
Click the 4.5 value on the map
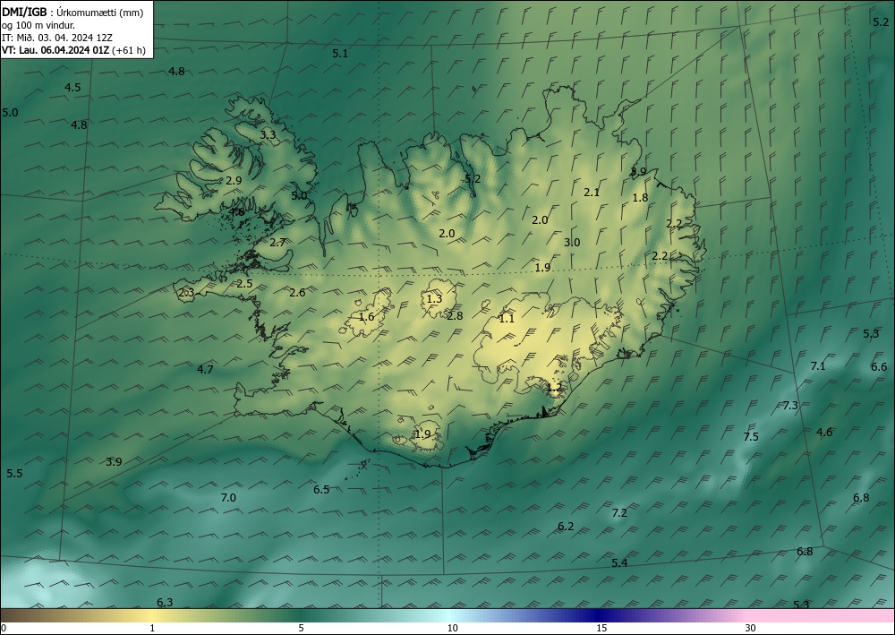click(72, 88)
